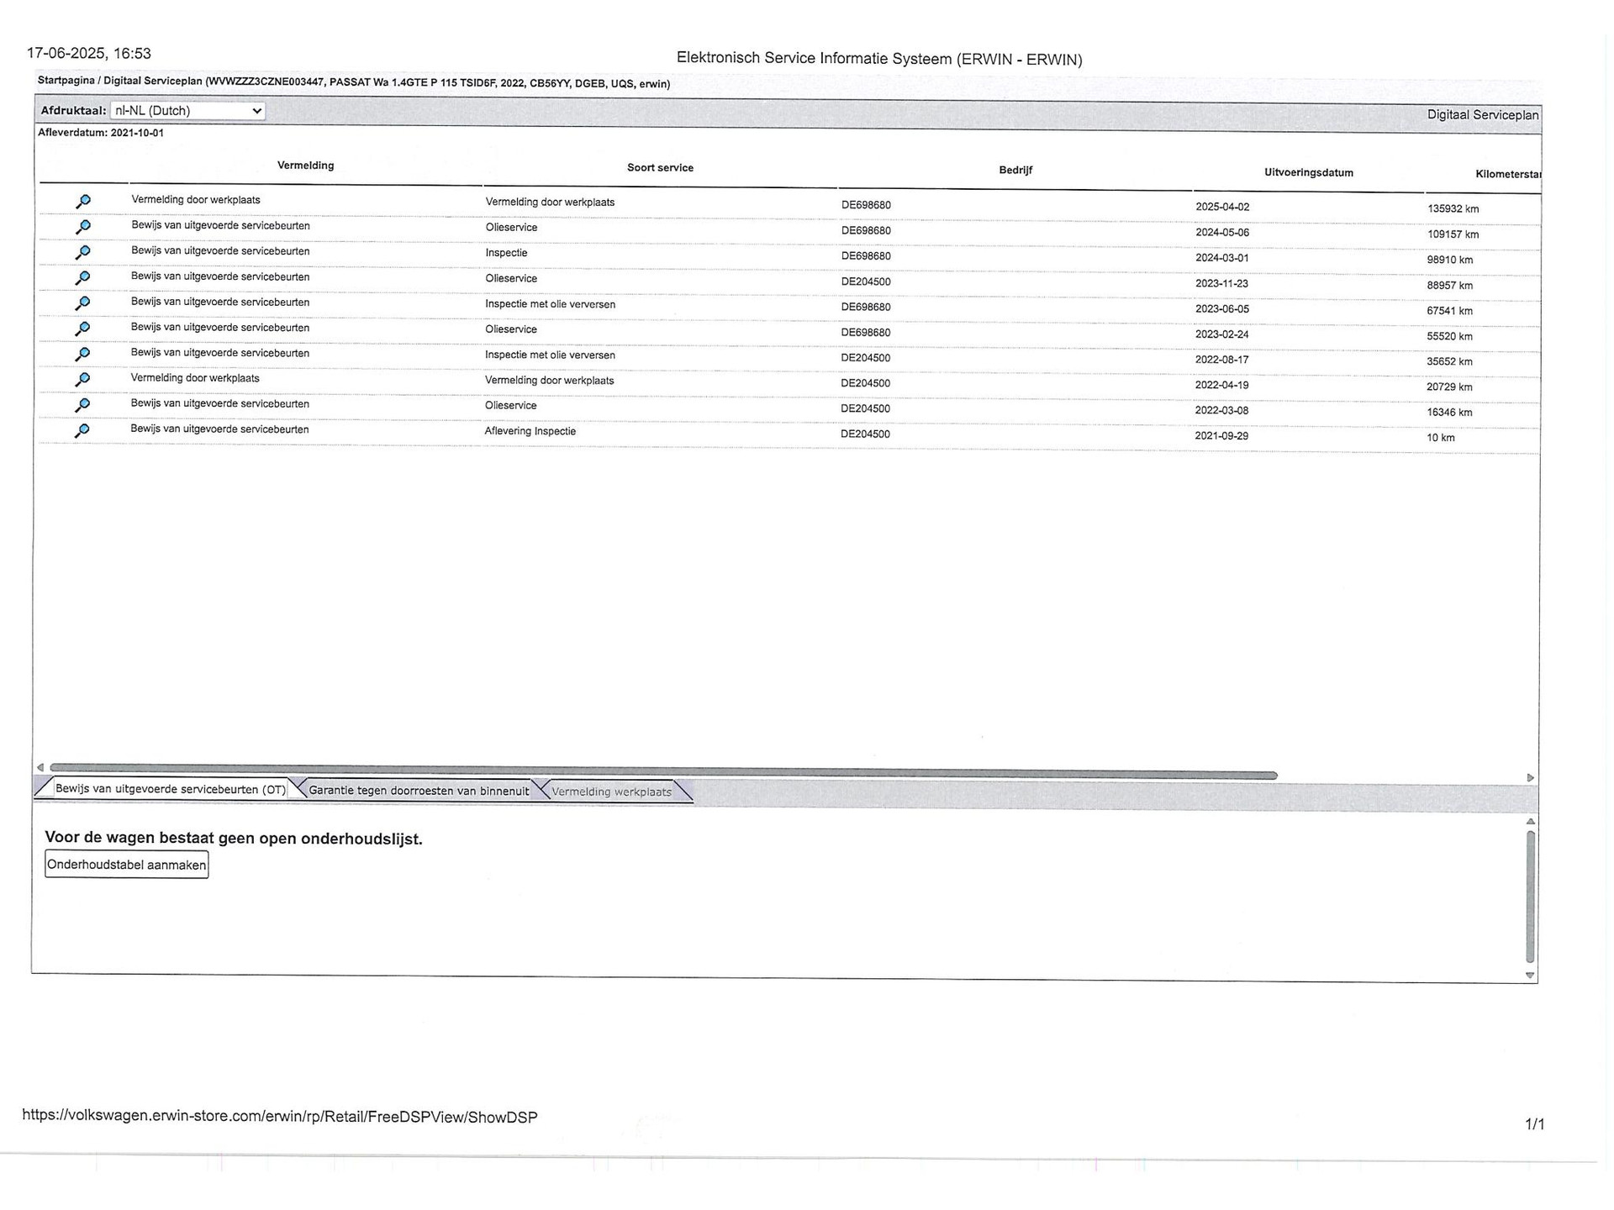This screenshot has width=1614, height=1210.
Task: Click the lower panel vertical scrollbar down arrow
Action: pos(1530,976)
